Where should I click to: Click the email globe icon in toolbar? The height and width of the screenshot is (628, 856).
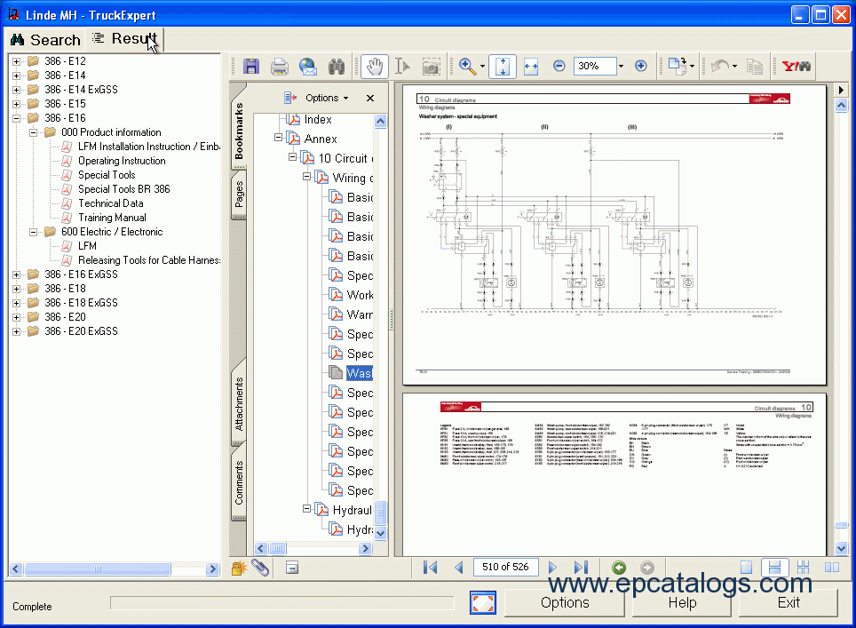[x=308, y=67]
